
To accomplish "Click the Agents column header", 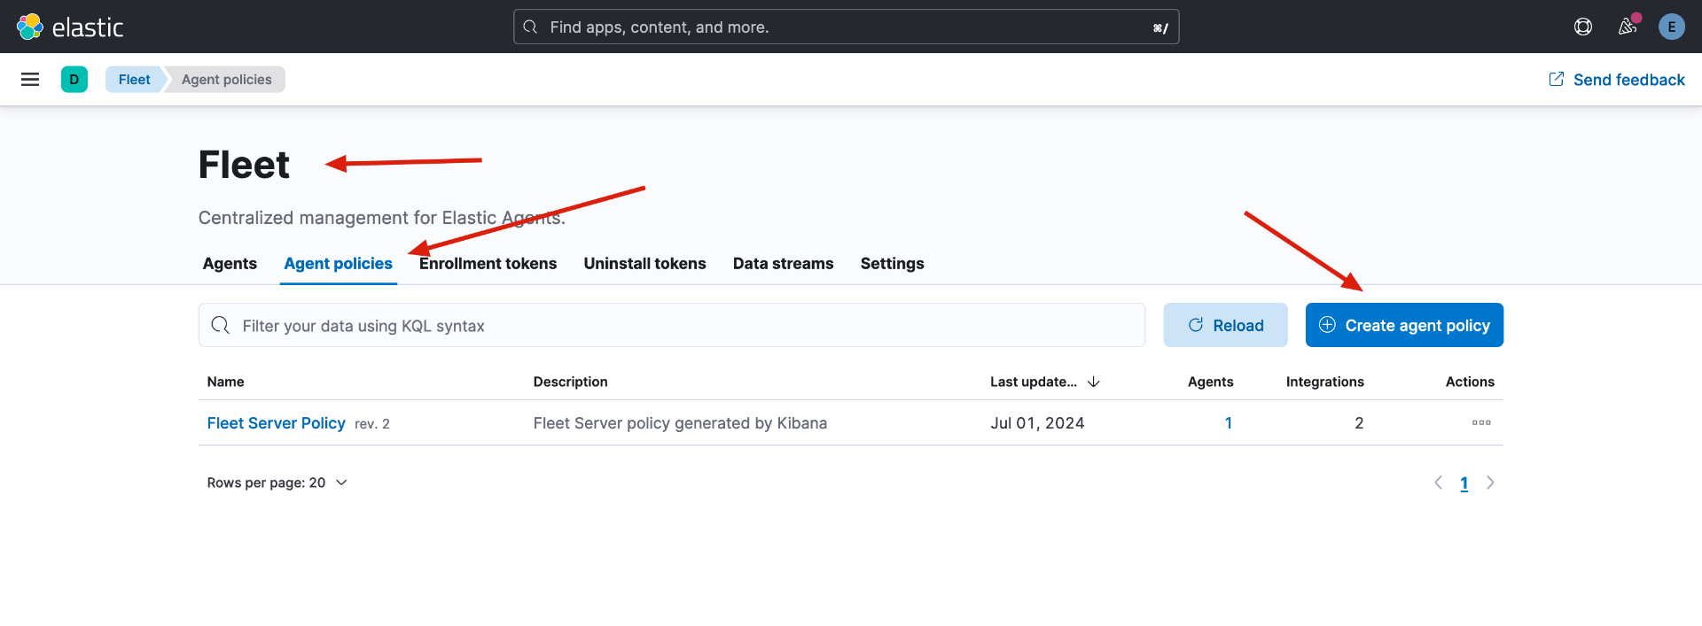I will click(1210, 382).
